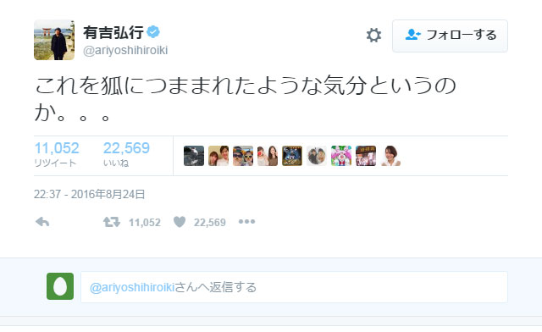Click the last liker avatar, woman in white
This screenshot has height=332, width=542.
[390, 156]
